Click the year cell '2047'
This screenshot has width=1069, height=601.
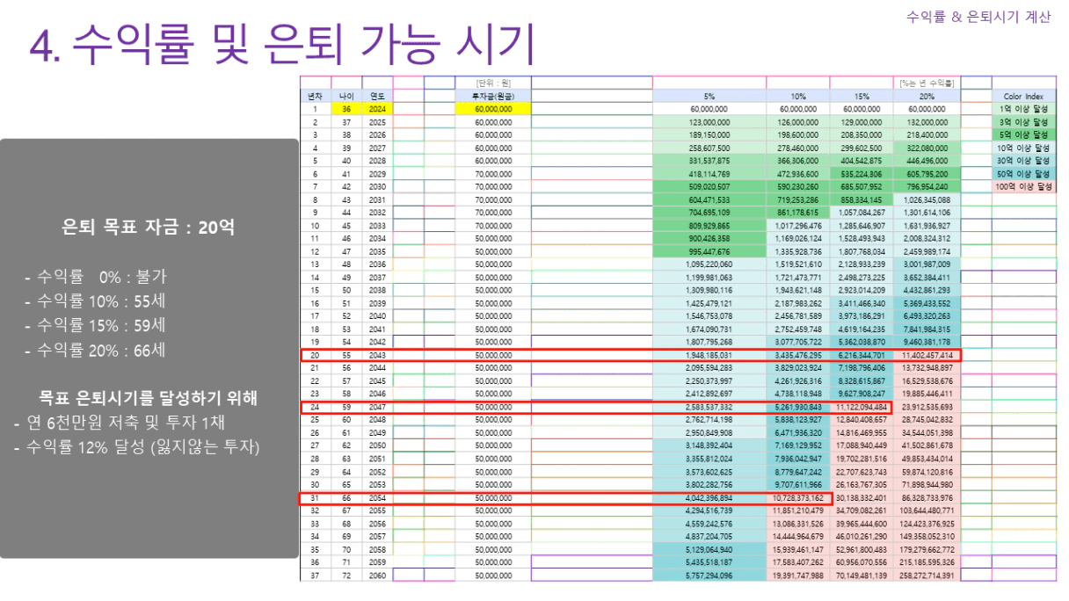pos(377,408)
